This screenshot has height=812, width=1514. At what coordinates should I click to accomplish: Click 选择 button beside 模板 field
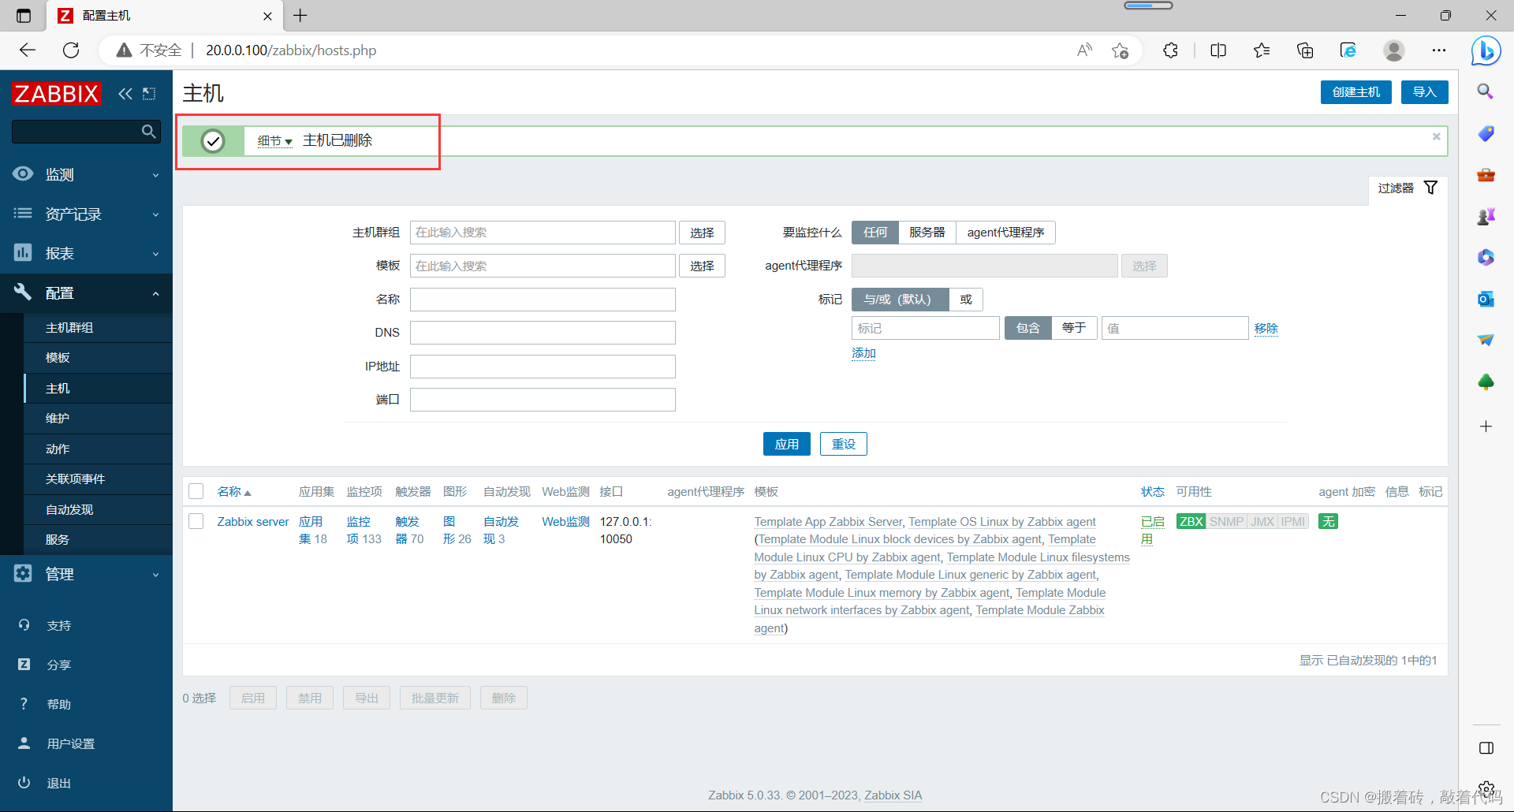(x=702, y=266)
